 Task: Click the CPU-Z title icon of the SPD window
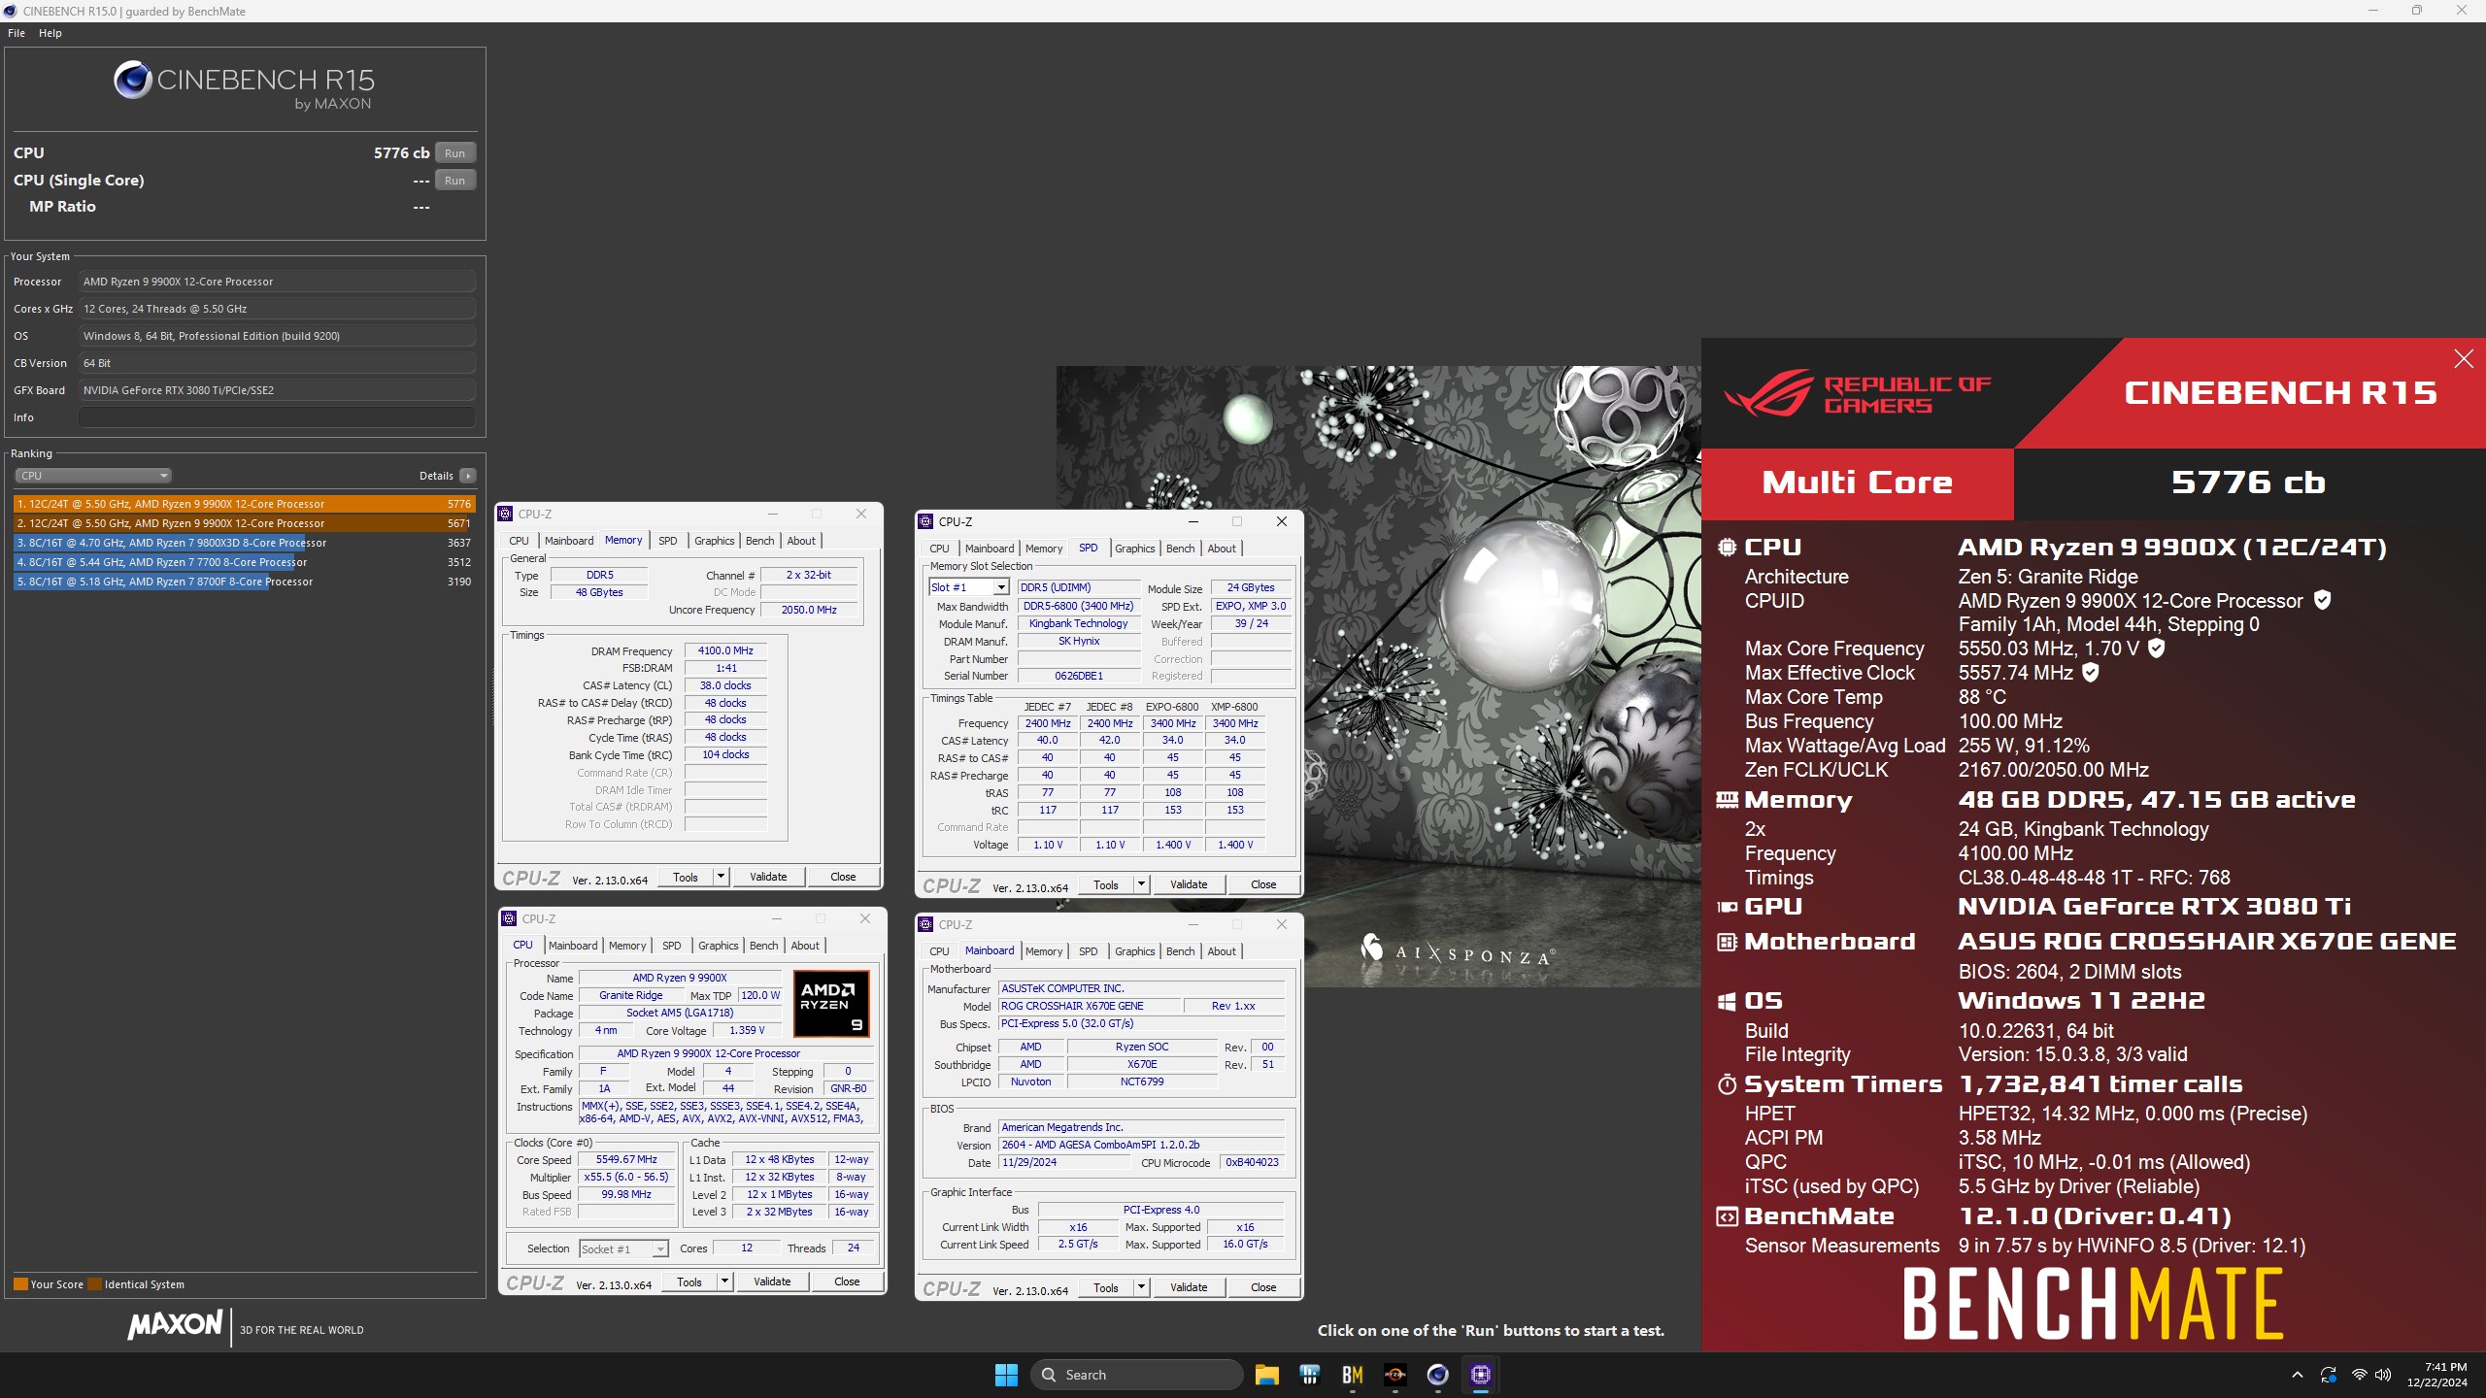926,521
